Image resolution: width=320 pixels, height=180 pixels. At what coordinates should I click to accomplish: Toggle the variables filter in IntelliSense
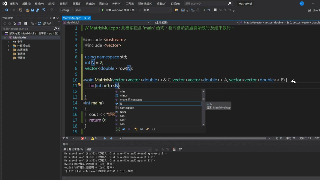(x=123, y=129)
